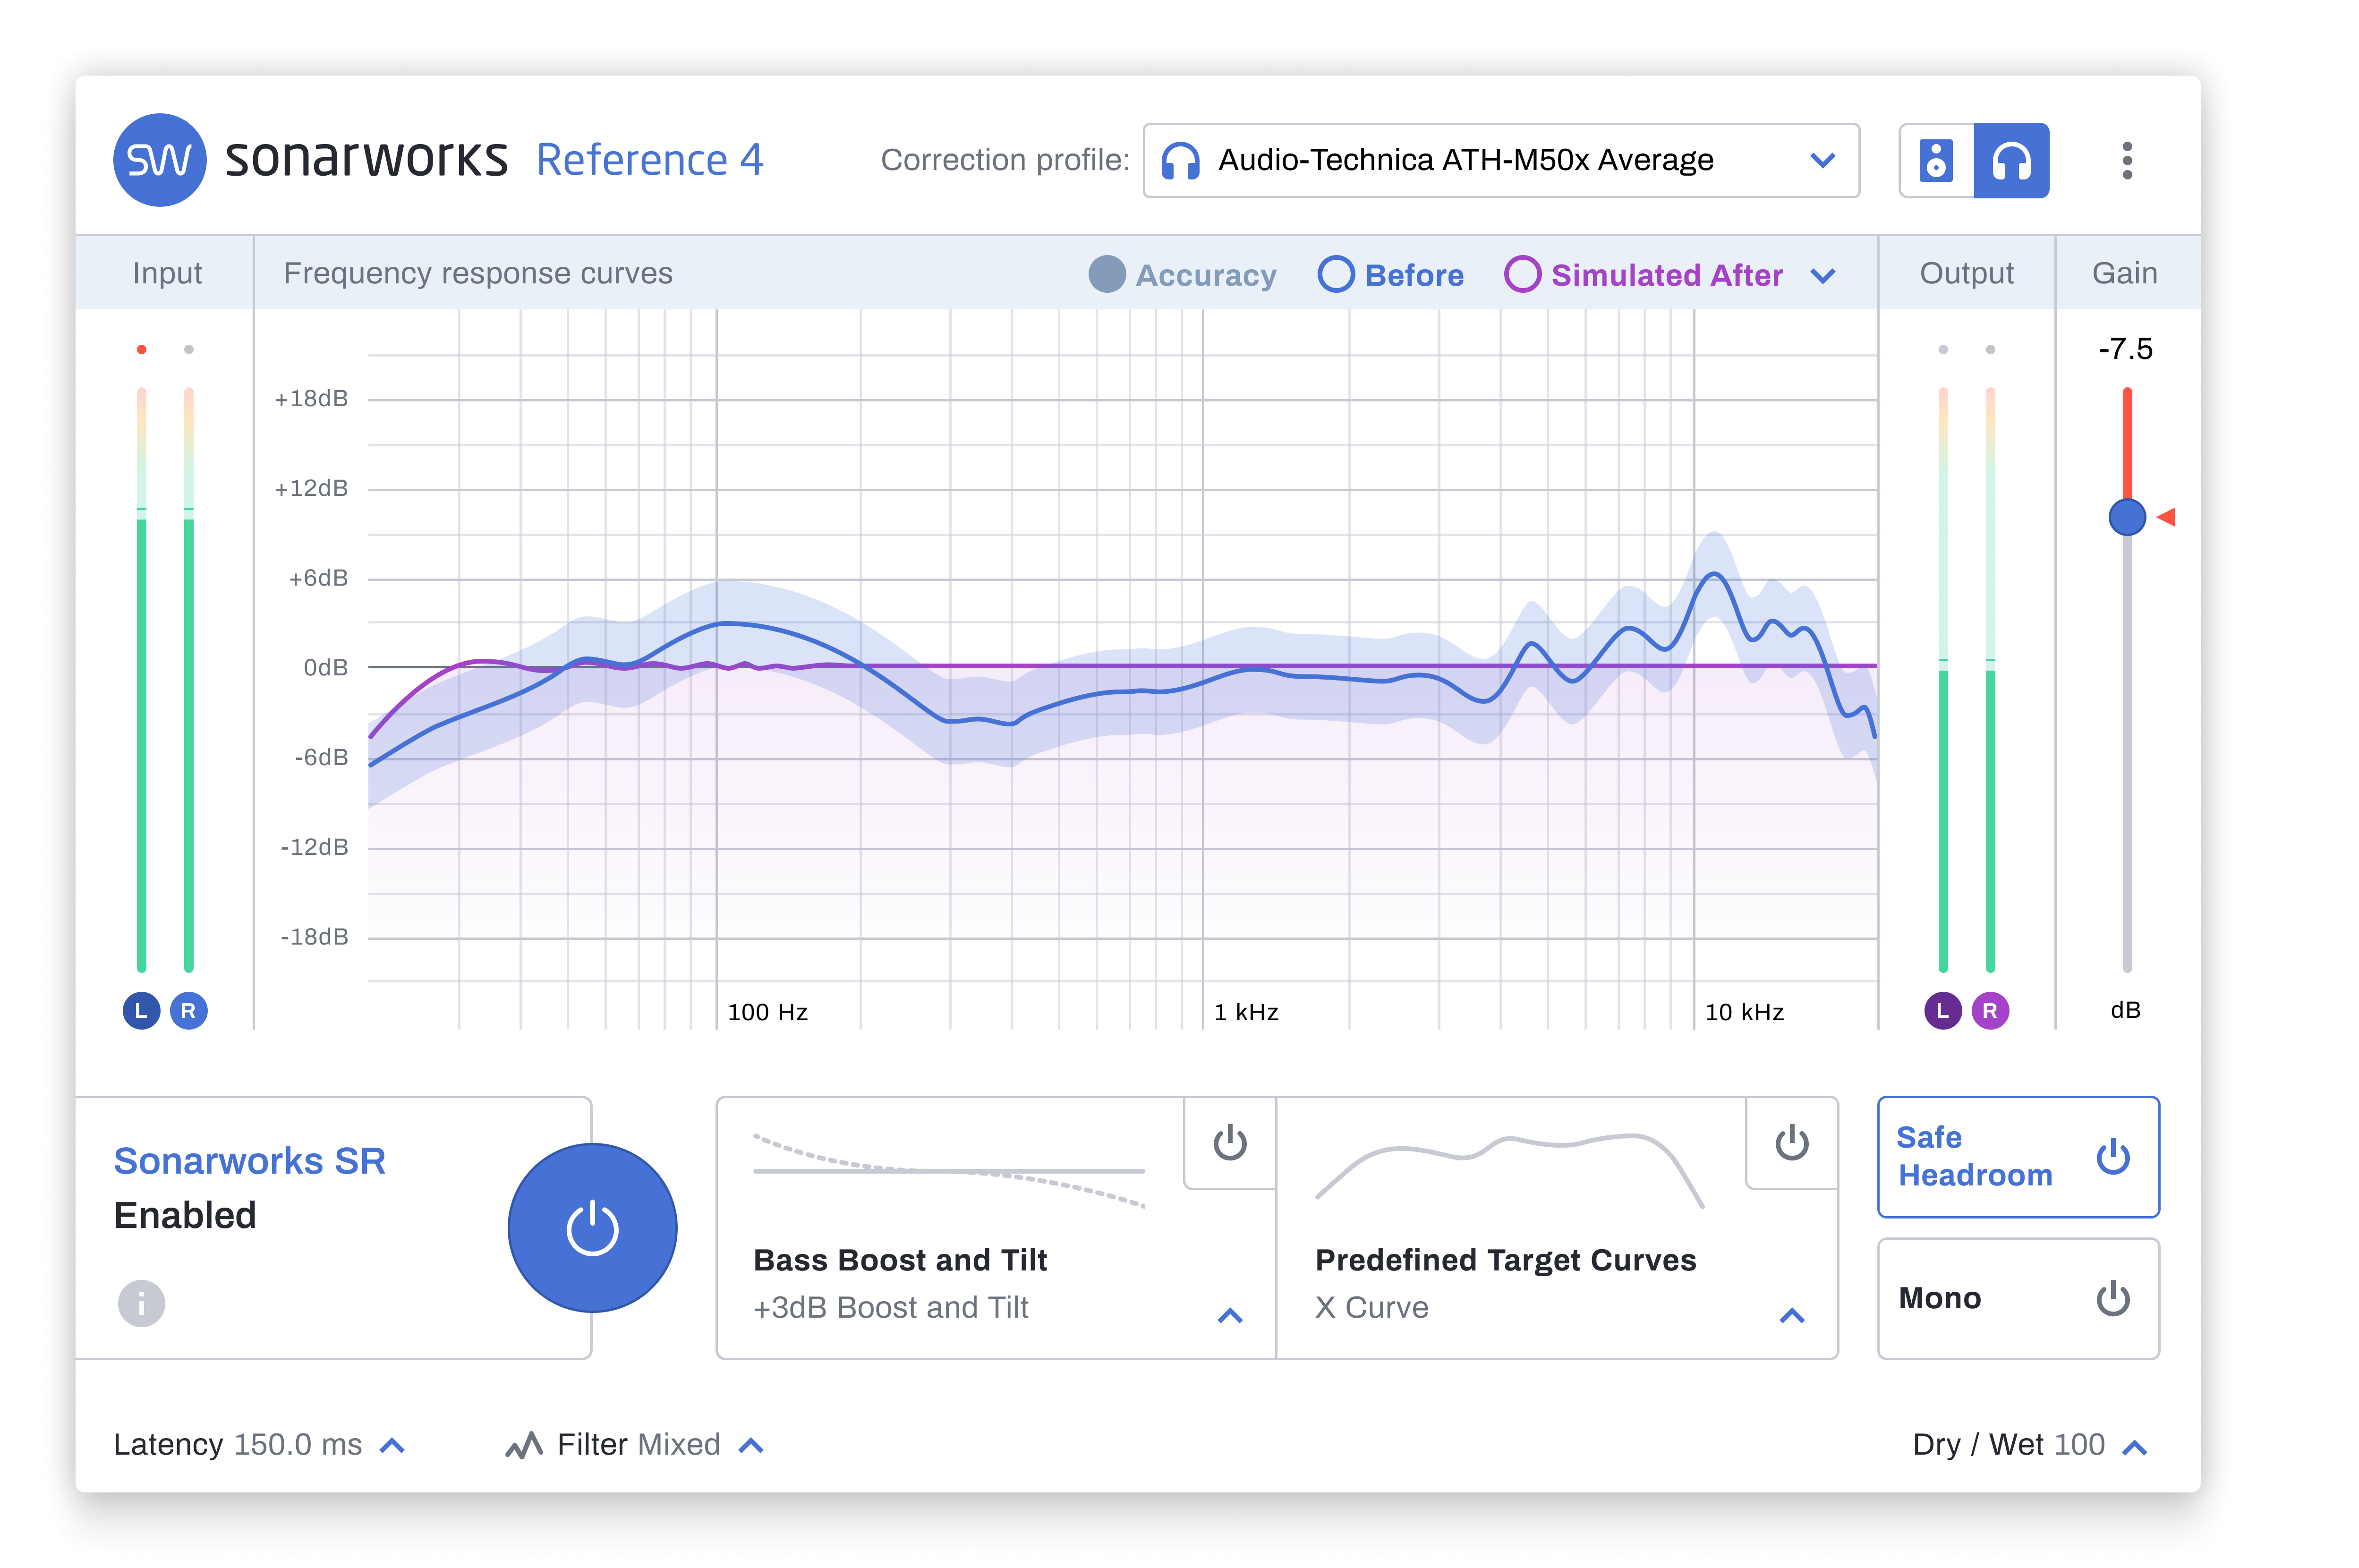Image resolution: width=2359 pixels, height=1568 pixels.
Task: Click the +3dB Boost and Tilt text
Action: 890,1307
